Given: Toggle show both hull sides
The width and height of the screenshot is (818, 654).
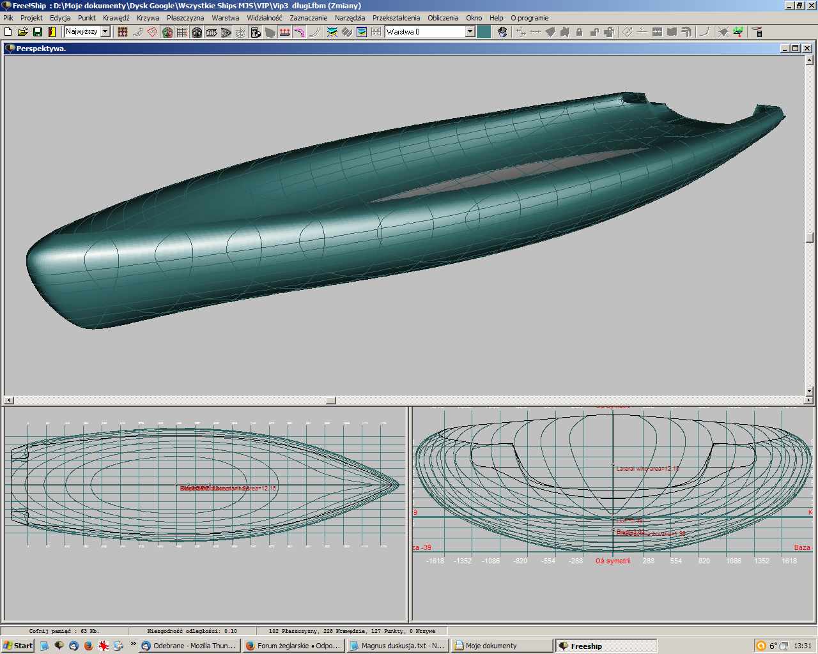Looking at the screenshot, I should [x=167, y=32].
